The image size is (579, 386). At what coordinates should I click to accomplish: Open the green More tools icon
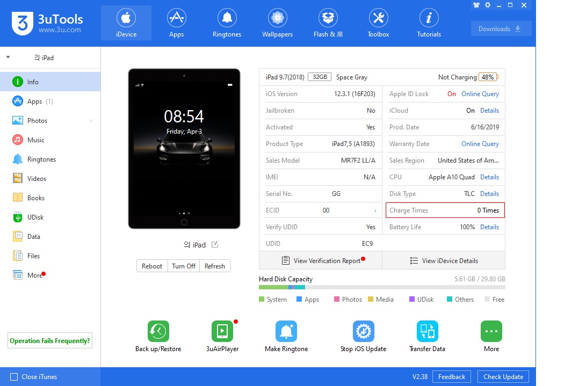[491, 331]
